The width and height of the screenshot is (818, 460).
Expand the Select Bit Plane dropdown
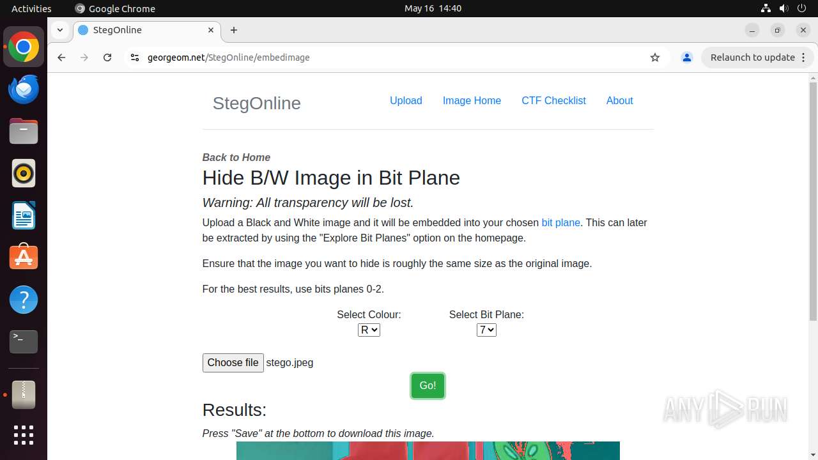pyautogui.click(x=486, y=330)
